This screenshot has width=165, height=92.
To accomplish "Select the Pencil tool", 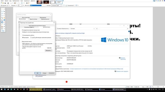I will tap(2, 24).
